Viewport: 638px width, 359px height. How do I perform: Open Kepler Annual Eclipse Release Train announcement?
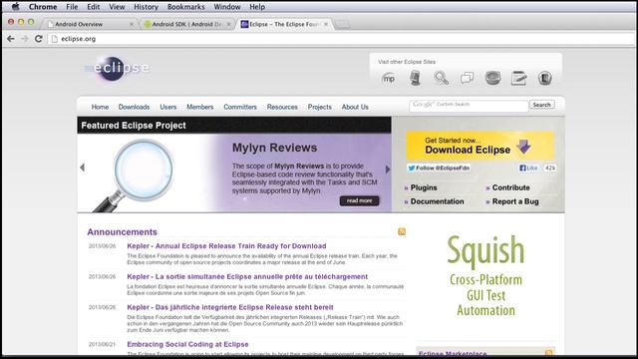point(226,246)
